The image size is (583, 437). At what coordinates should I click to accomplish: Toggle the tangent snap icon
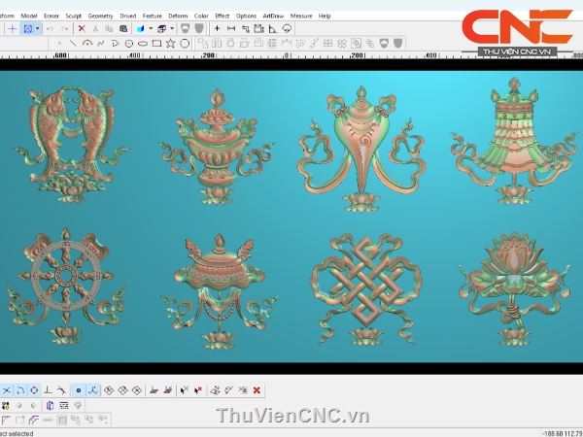pos(62,390)
